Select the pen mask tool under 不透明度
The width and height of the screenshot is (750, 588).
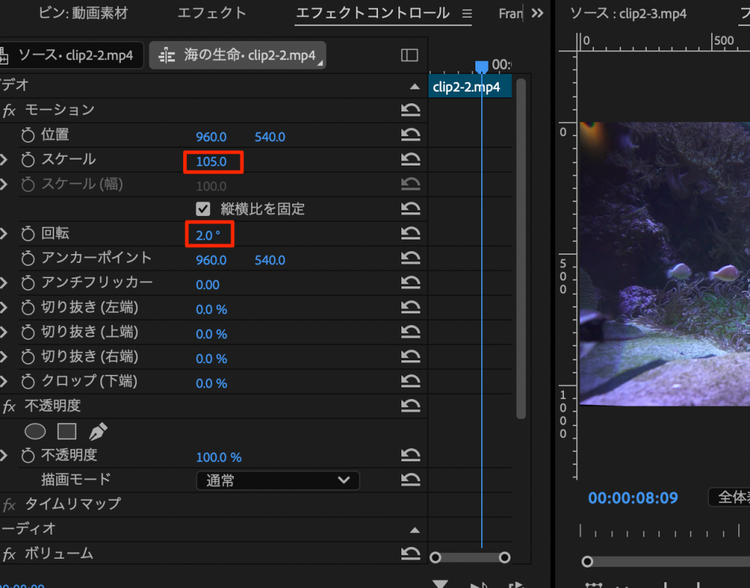(x=97, y=431)
